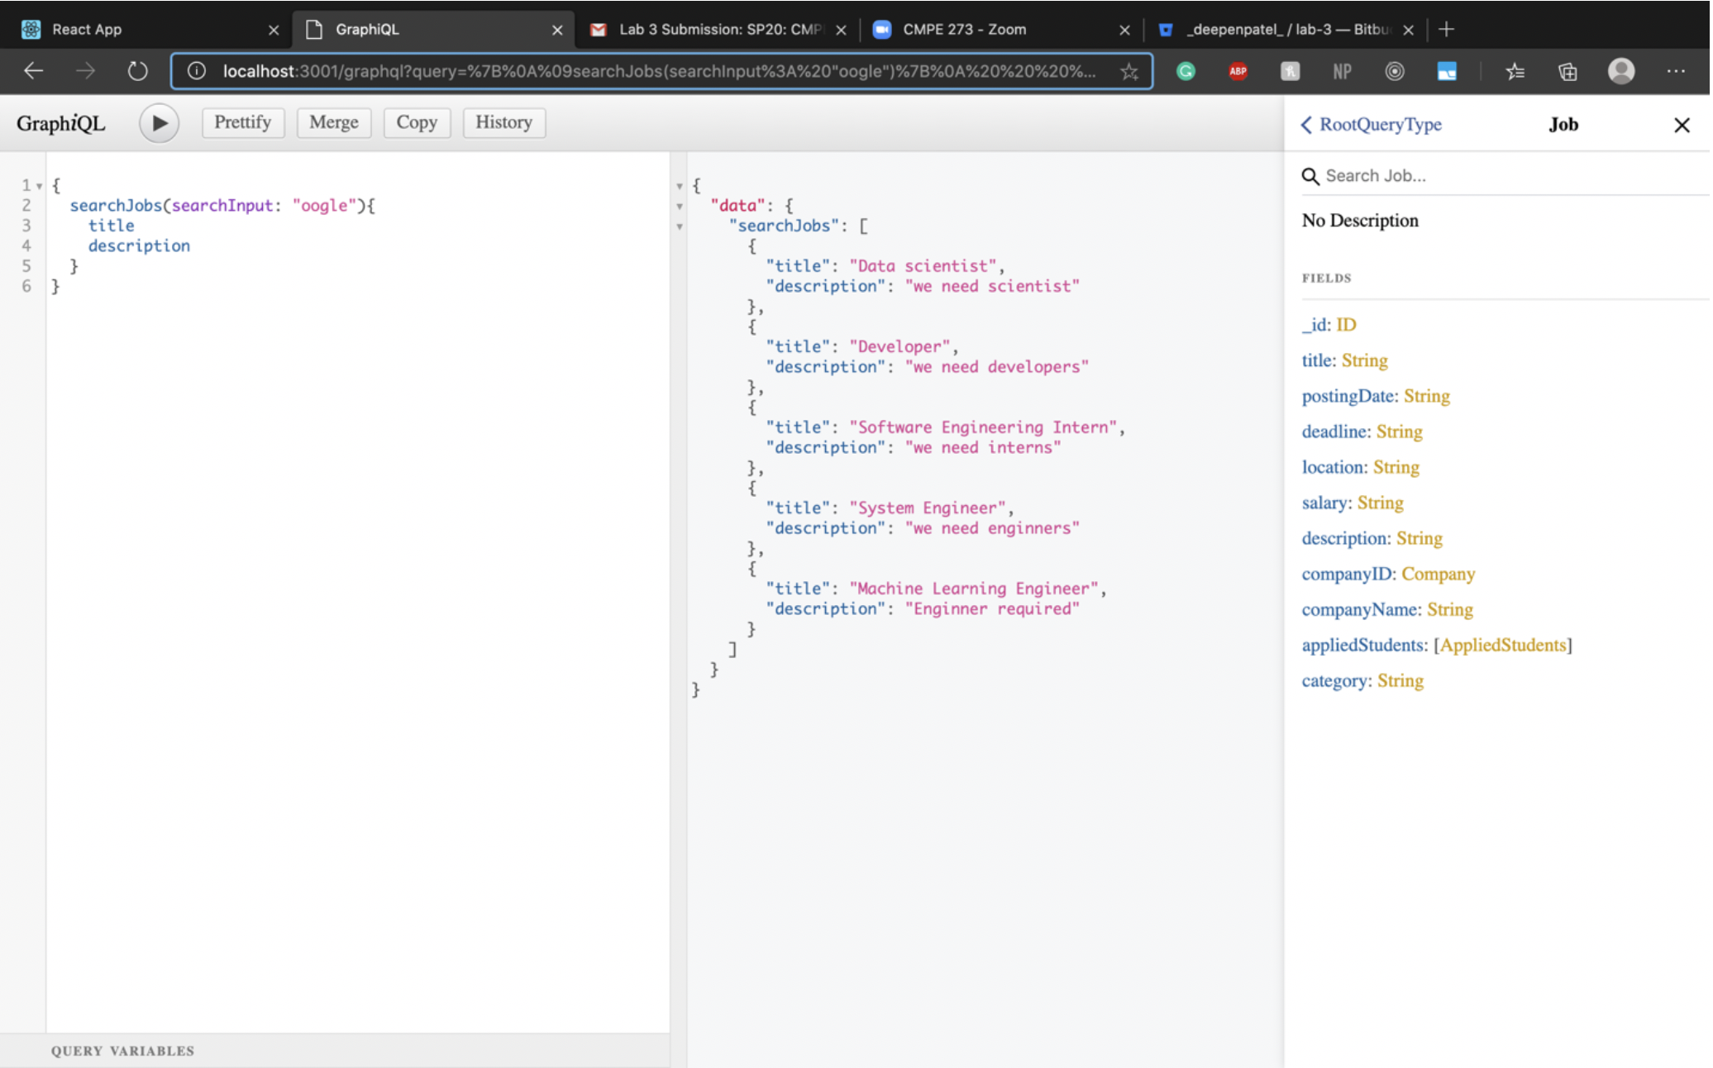Switch to the CMPE 273 - Zoom tab
The image size is (1713, 1068).
[x=964, y=30]
